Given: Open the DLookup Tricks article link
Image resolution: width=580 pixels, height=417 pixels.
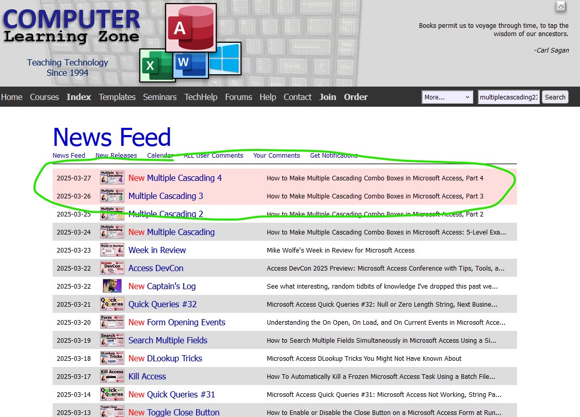Looking at the screenshot, I should coord(174,358).
